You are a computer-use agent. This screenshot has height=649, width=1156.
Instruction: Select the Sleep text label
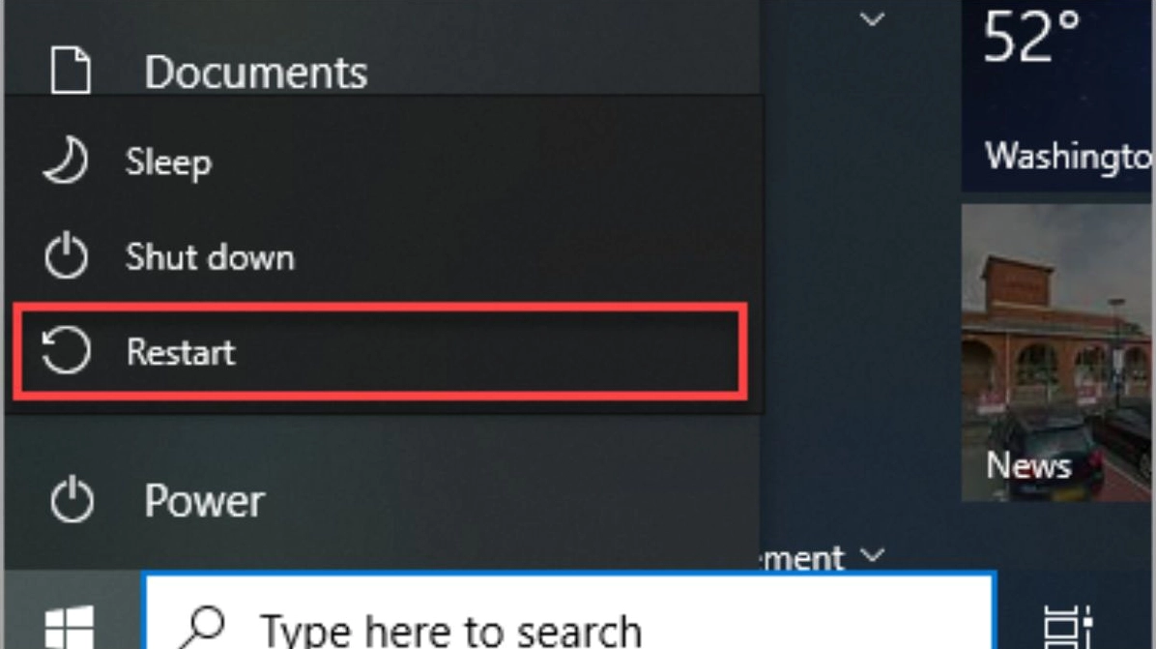(x=169, y=162)
